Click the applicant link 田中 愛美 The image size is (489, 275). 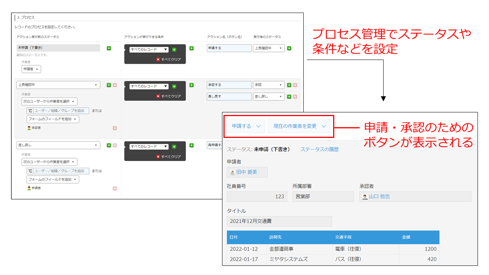click(248, 172)
